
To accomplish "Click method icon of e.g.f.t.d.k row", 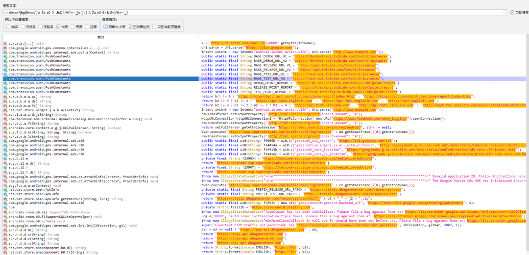I will click(5, 132).
